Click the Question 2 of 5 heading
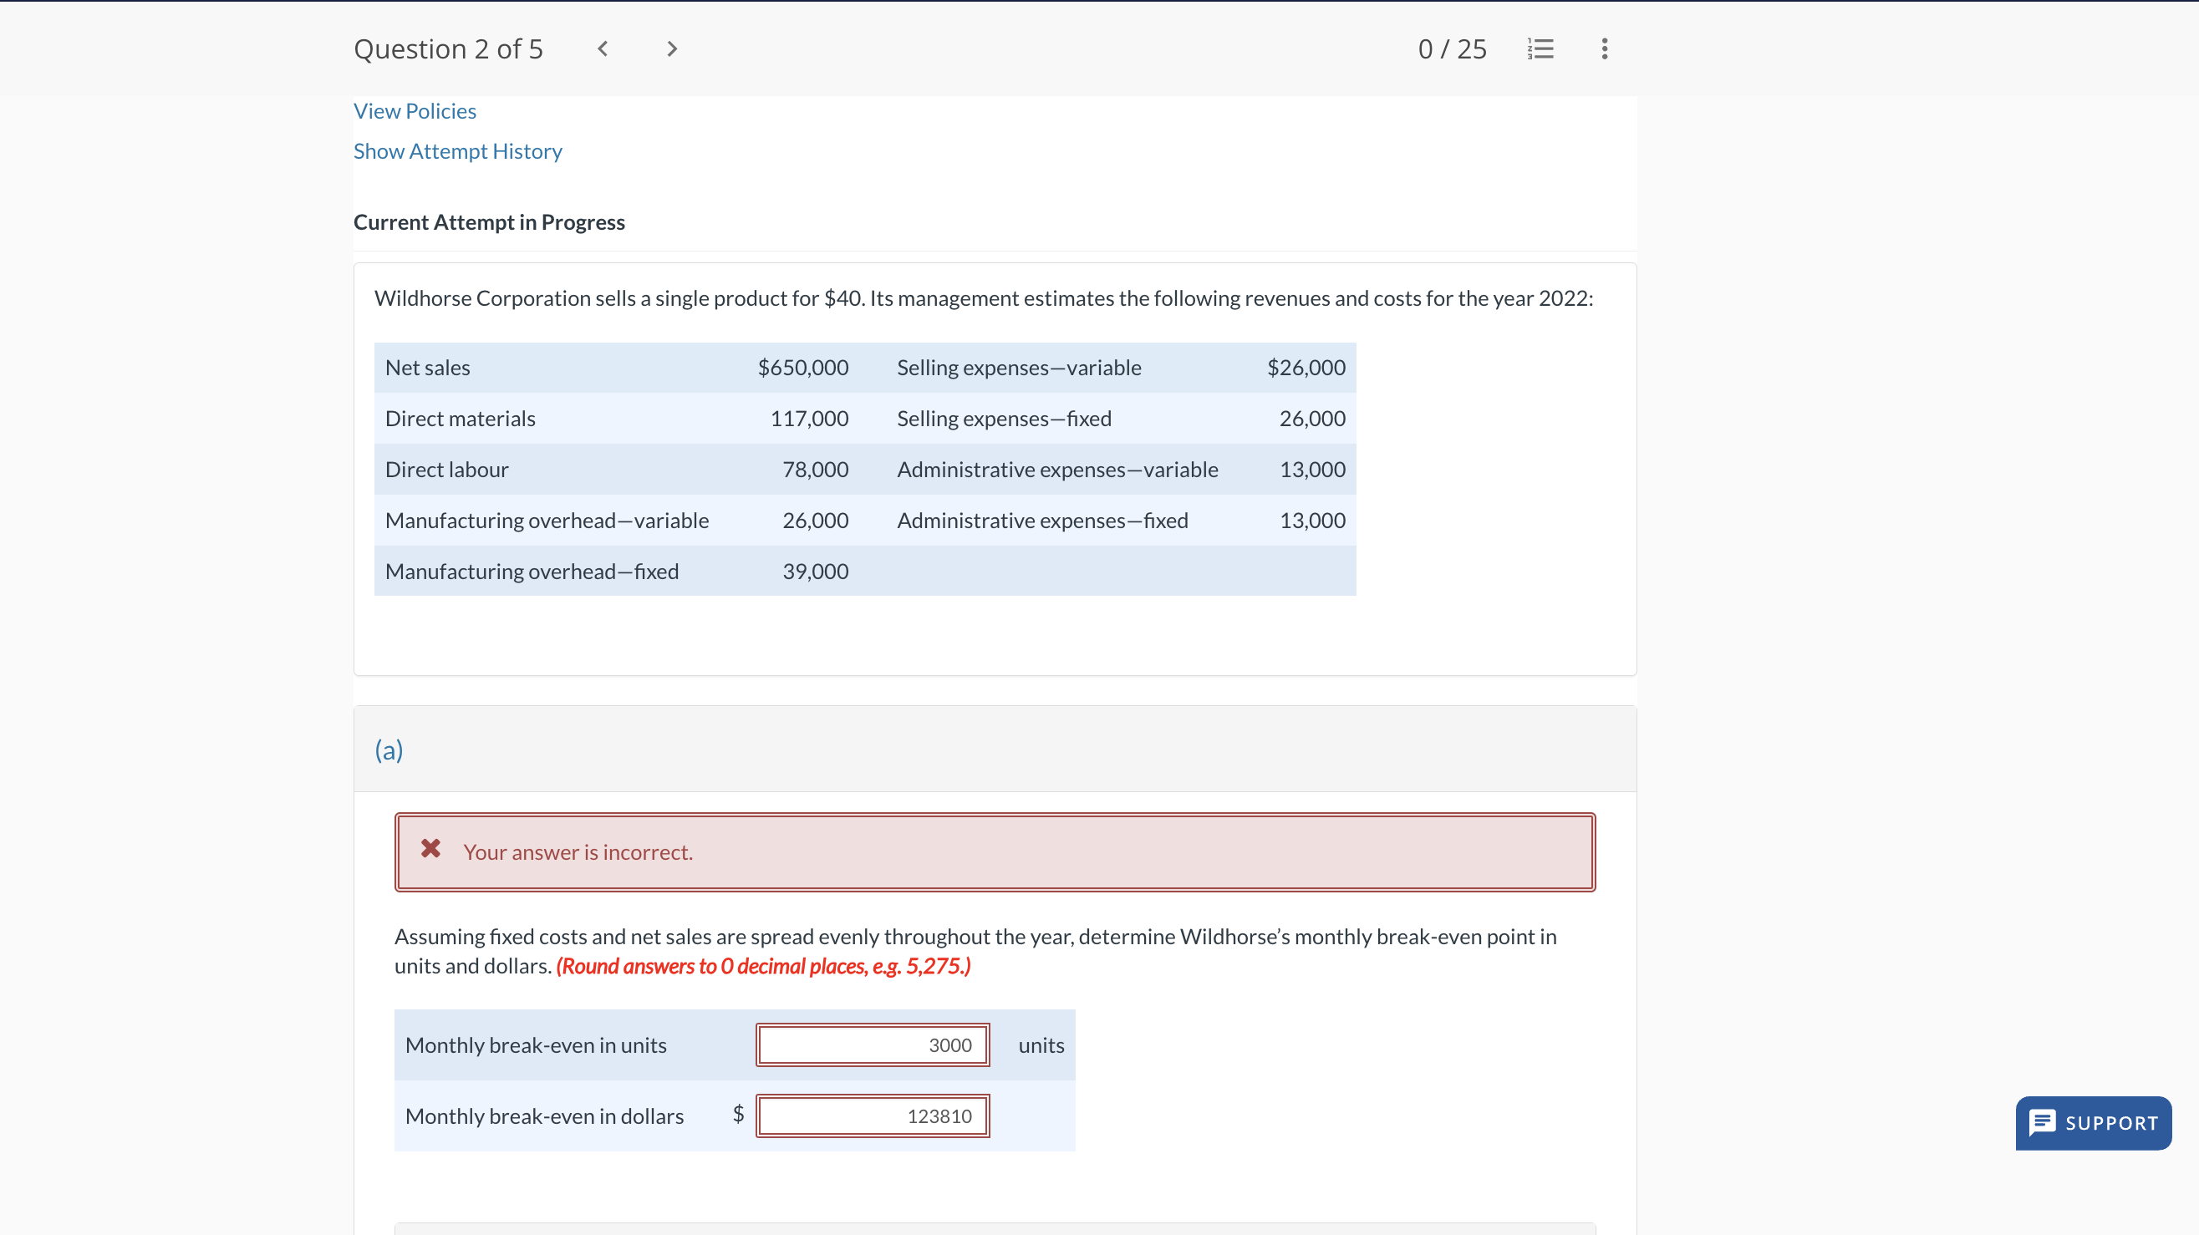The image size is (2199, 1235). coord(448,48)
